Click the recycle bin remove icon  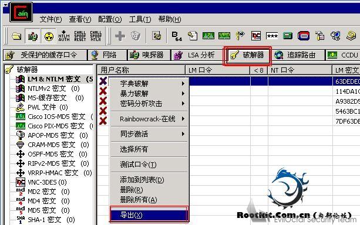point(136,36)
